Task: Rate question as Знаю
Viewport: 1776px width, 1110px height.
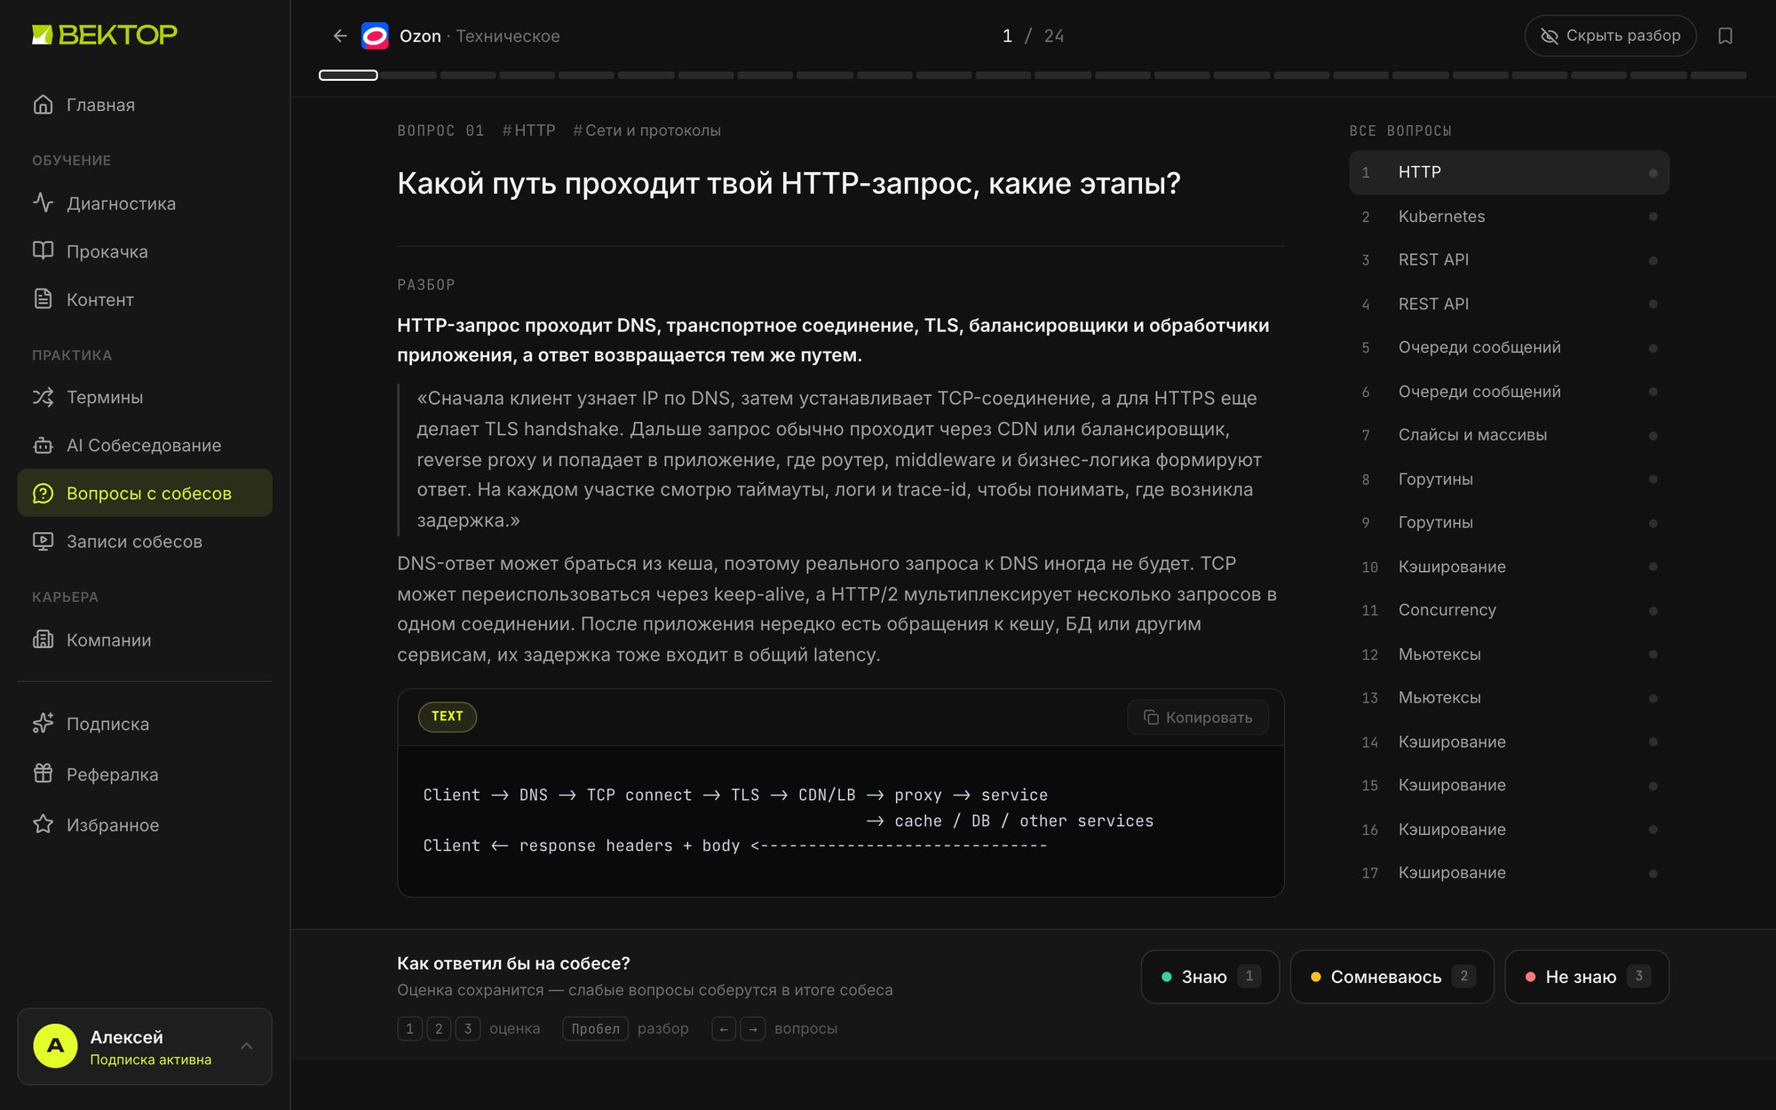Action: click(1209, 977)
